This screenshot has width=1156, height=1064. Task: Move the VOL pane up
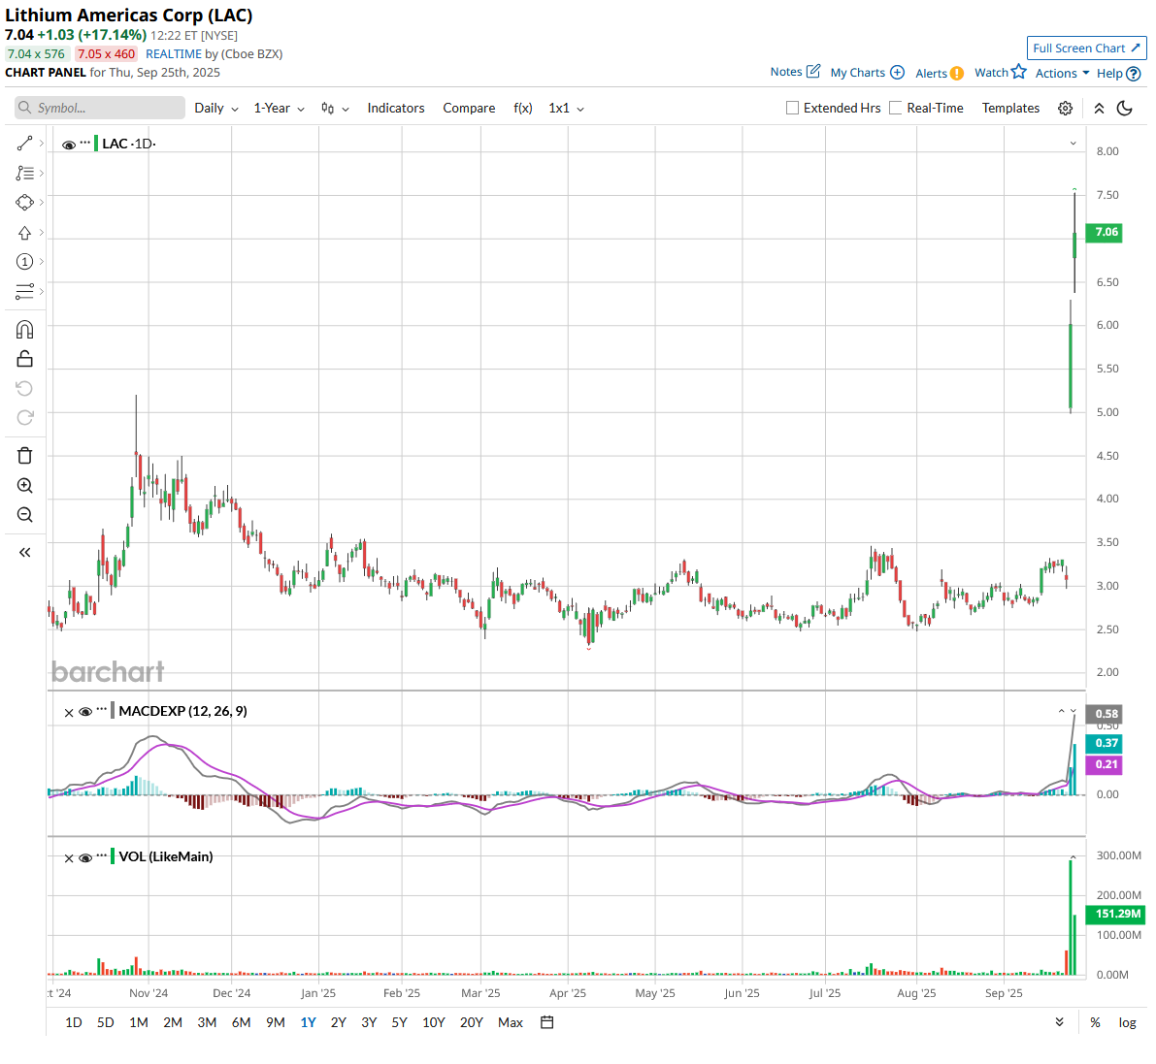click(1073, 857)
